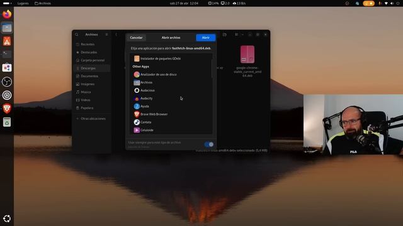This screenshot has height=226, width=403.
Task: Open the Trash icon in the dock
Action: coord(7,122)
